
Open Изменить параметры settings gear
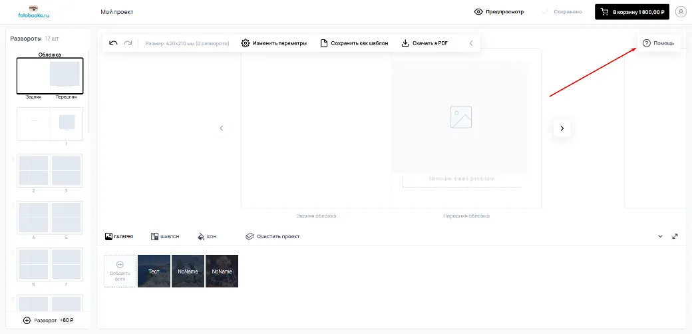pyautogui.click(x=273, y=43)
